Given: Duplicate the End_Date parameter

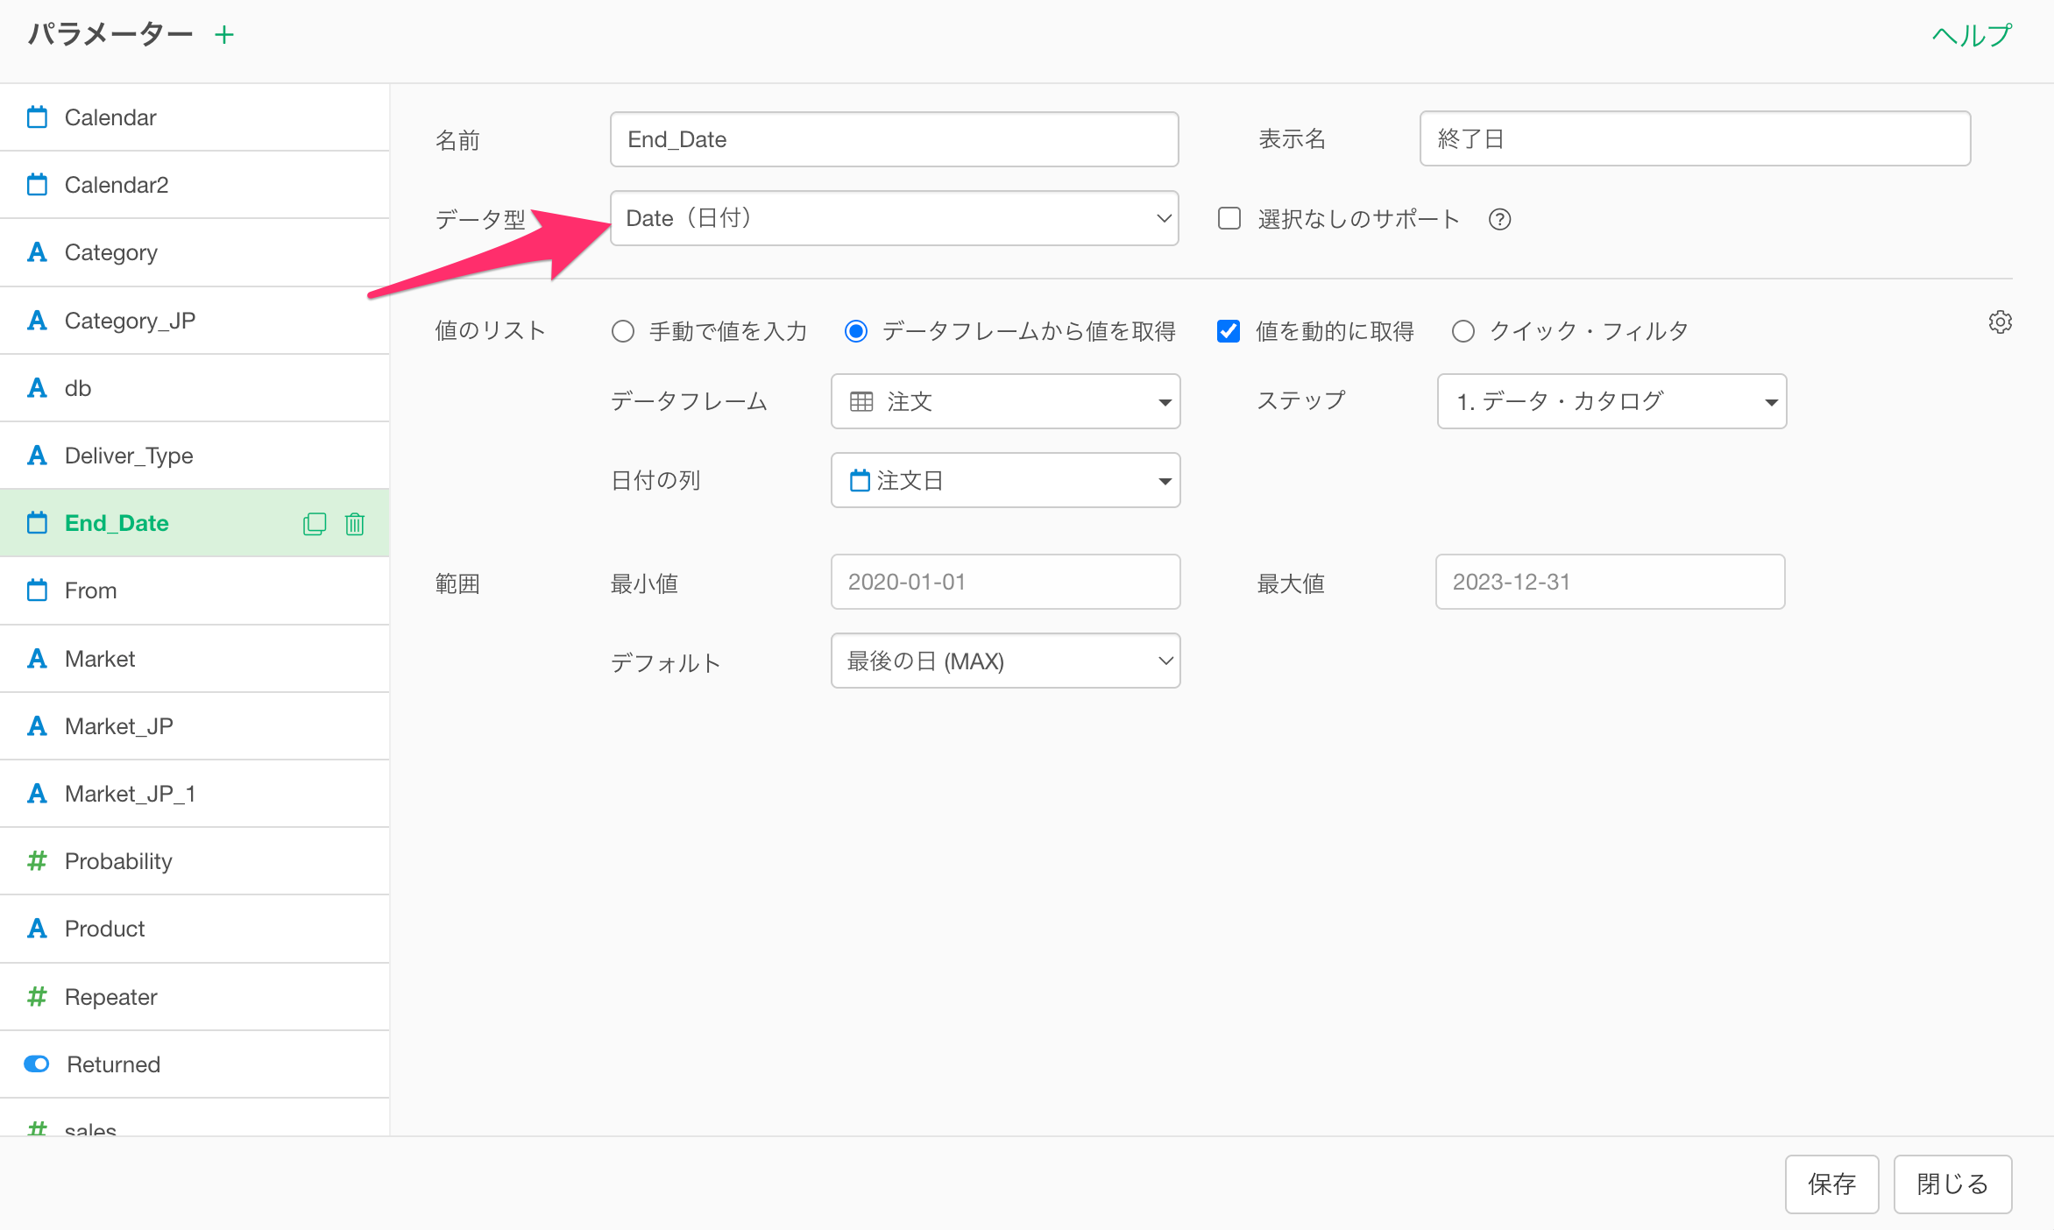Looking at the screenshot, I should 315,524.
